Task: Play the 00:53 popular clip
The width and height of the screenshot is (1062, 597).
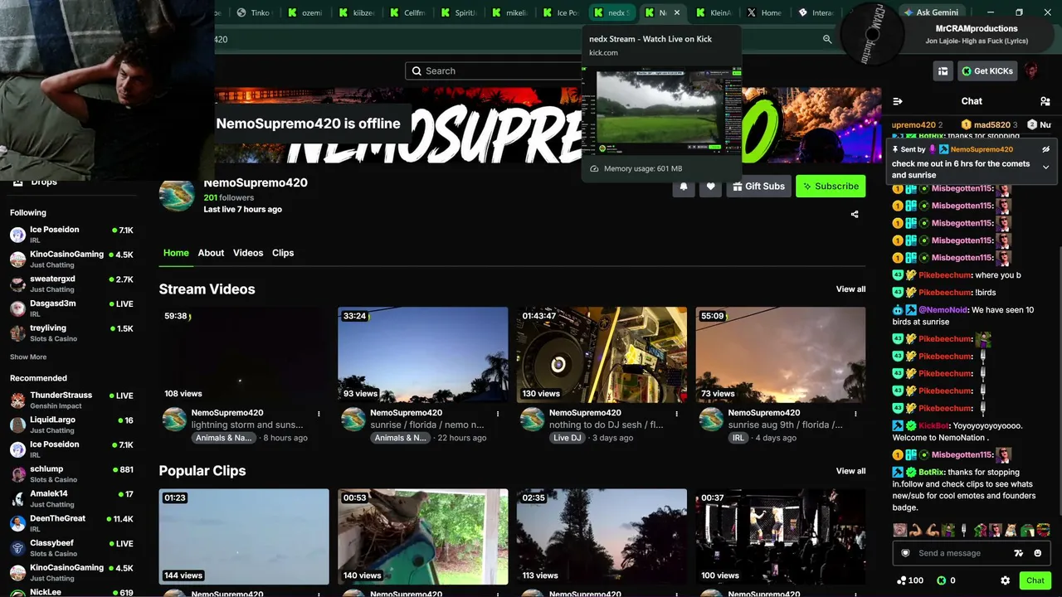Action: click(423, 536)
